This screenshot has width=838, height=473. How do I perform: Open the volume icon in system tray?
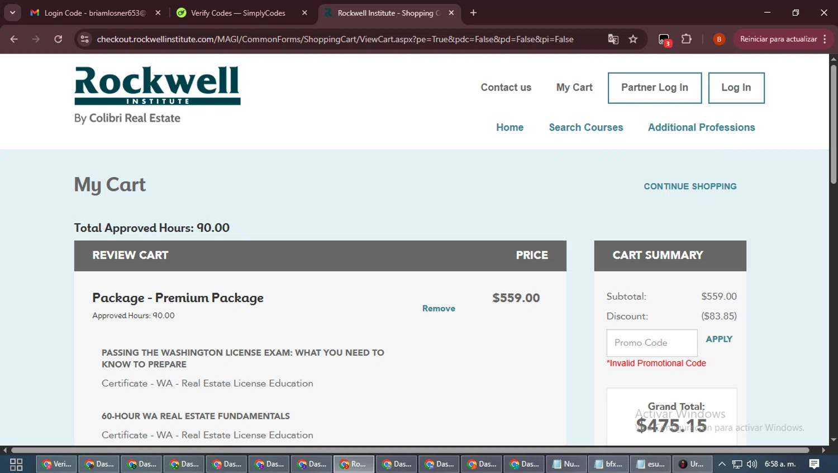click(x=752, y=464)
